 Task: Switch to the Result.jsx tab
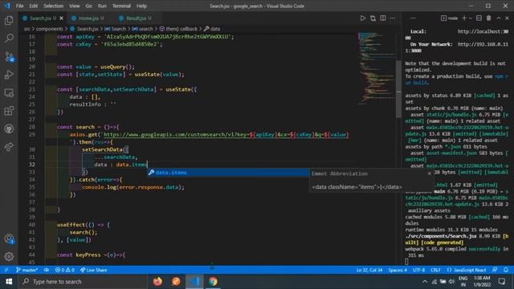click(136, 18)
